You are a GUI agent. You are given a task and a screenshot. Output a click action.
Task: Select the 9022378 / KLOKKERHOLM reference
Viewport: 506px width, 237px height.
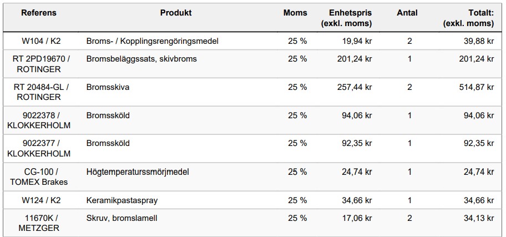(39, 120)
